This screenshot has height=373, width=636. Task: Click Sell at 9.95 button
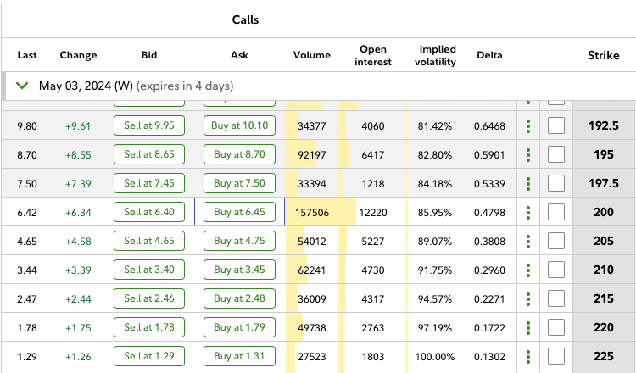coord(149,126)
